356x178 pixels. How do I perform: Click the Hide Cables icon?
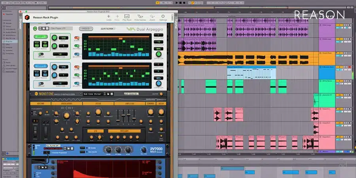pos(140,16)
